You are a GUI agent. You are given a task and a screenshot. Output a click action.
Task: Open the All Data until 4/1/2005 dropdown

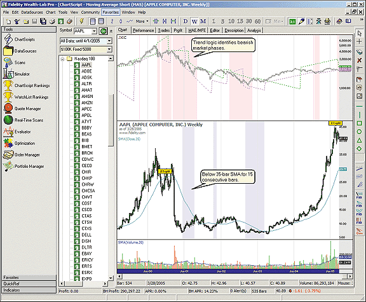point(86,41)
